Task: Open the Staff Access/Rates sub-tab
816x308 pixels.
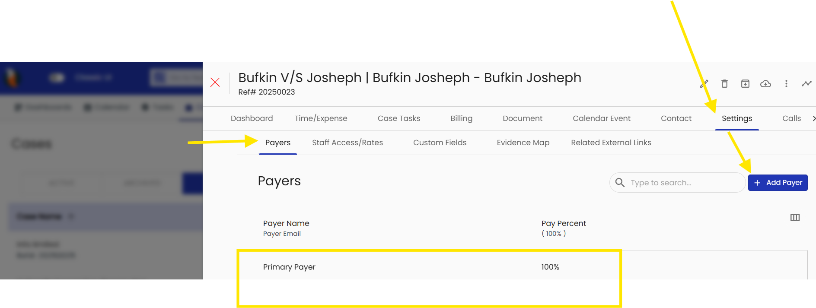Action: pyautogui.click(x=347, y=143)
